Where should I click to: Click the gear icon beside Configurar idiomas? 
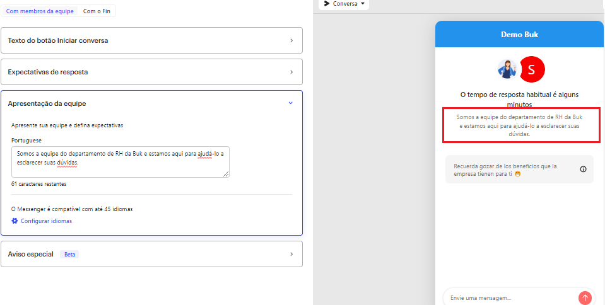(x=15, y=221)
